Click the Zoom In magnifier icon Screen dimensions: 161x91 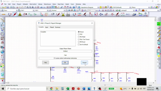28,7
